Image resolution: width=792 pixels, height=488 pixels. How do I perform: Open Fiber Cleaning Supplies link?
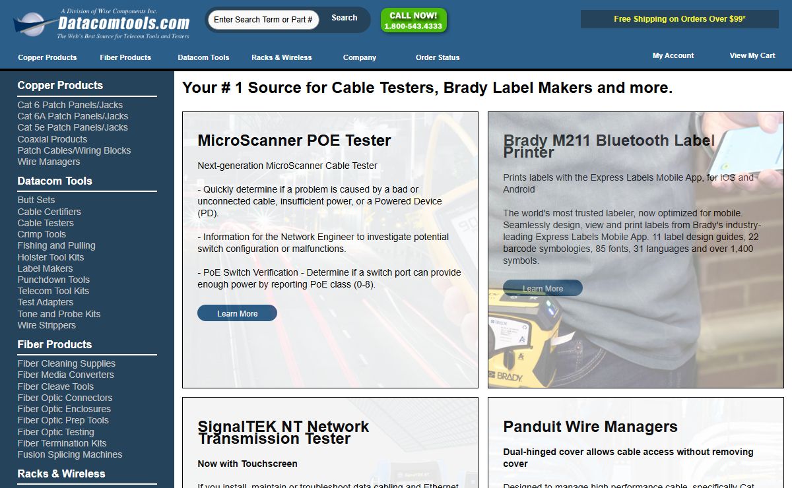coord(66,363)
